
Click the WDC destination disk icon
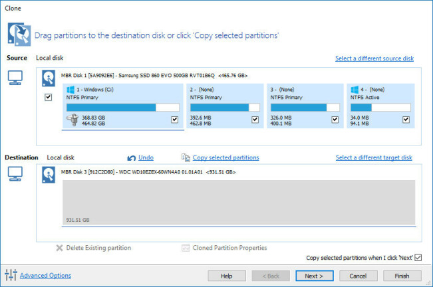pos(48,173)
